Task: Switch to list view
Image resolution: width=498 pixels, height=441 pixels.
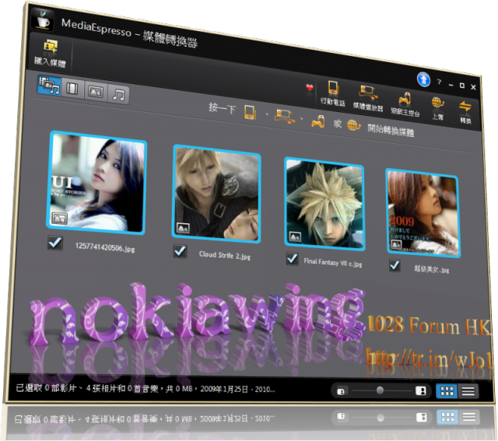Action: (x=468, y=391)
